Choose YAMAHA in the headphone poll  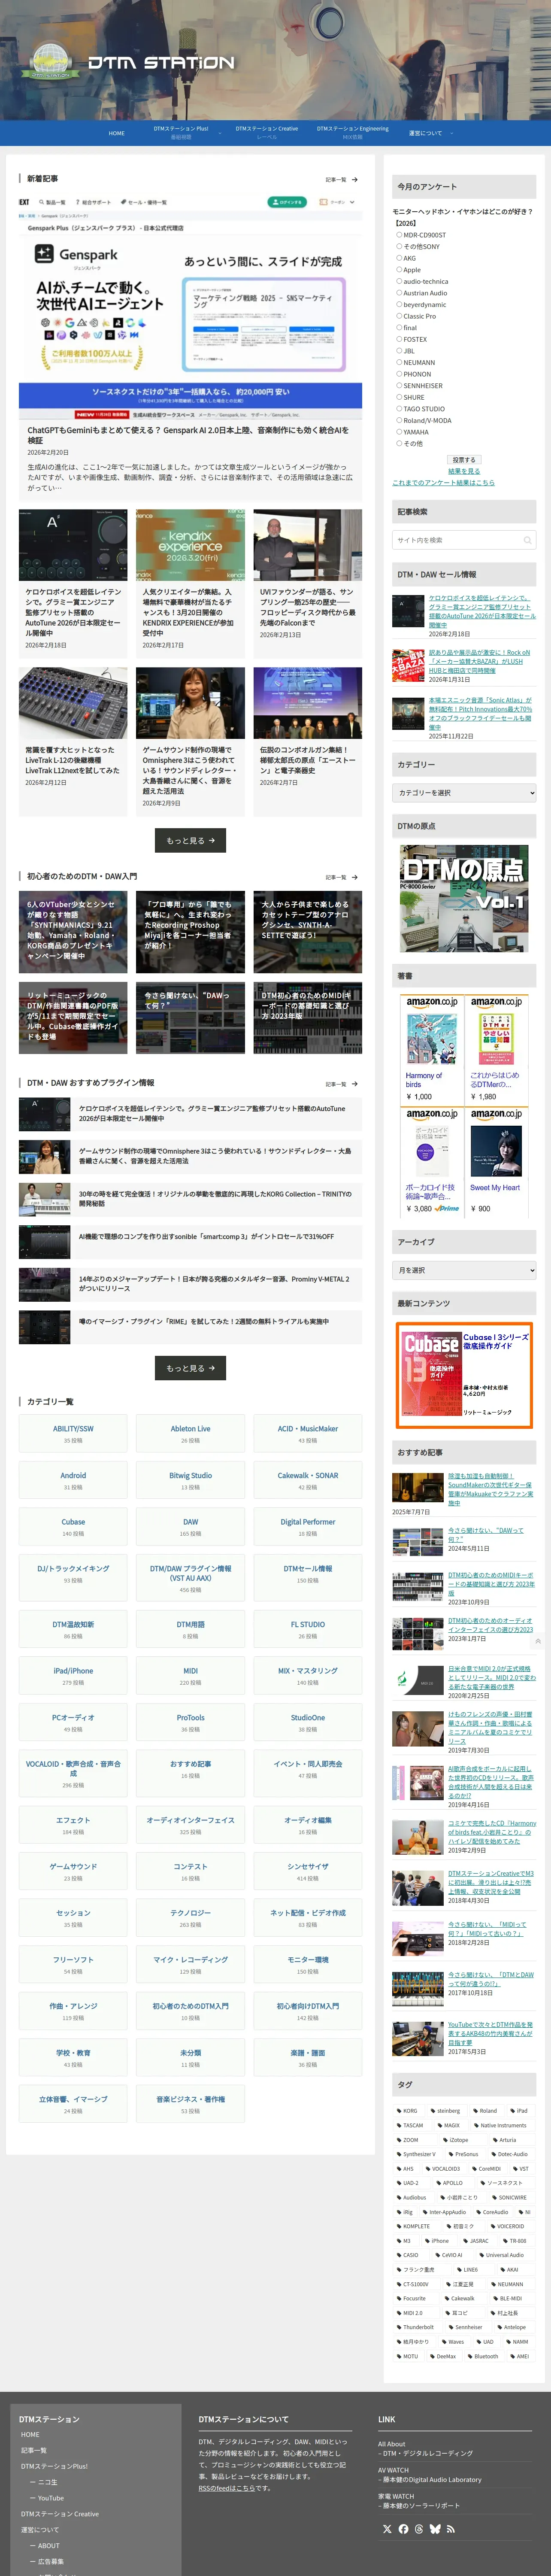click(x=399, y=432)
